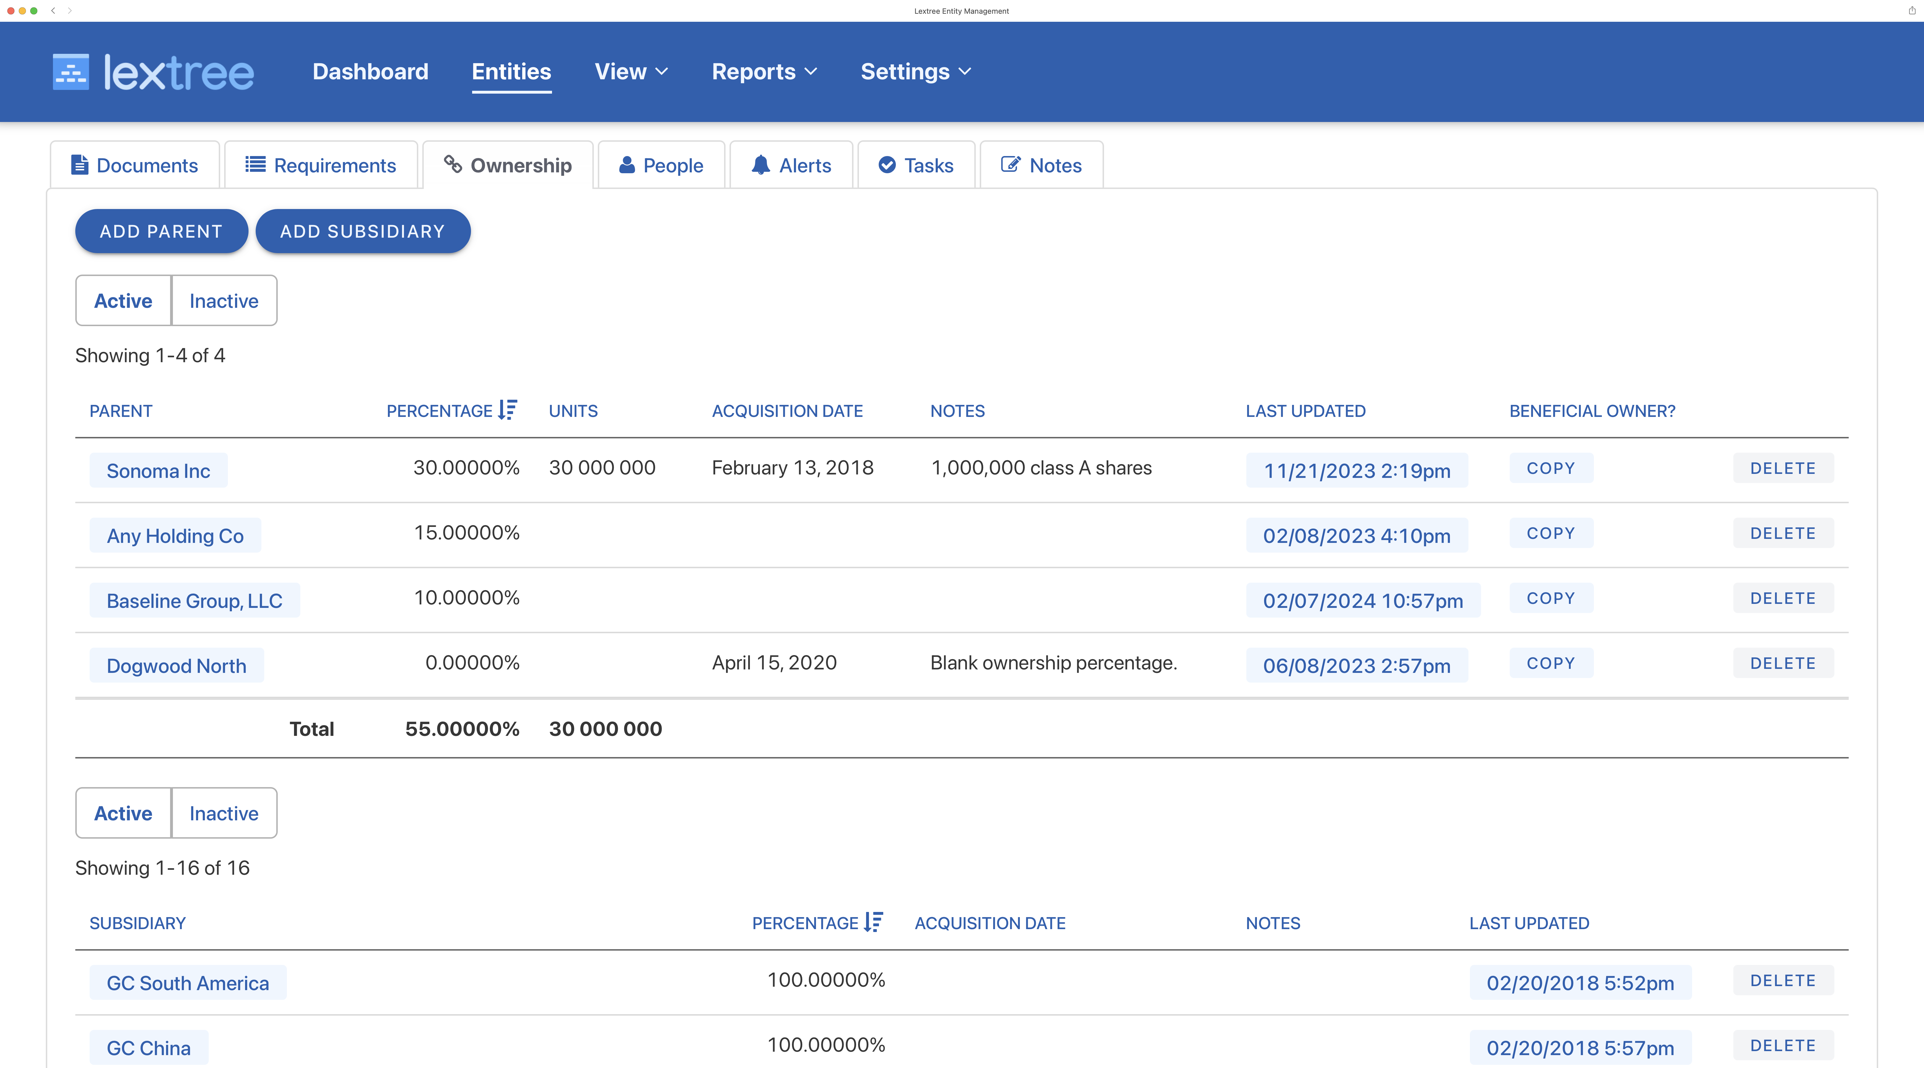Open the Dogwood North link

[177, 665]
